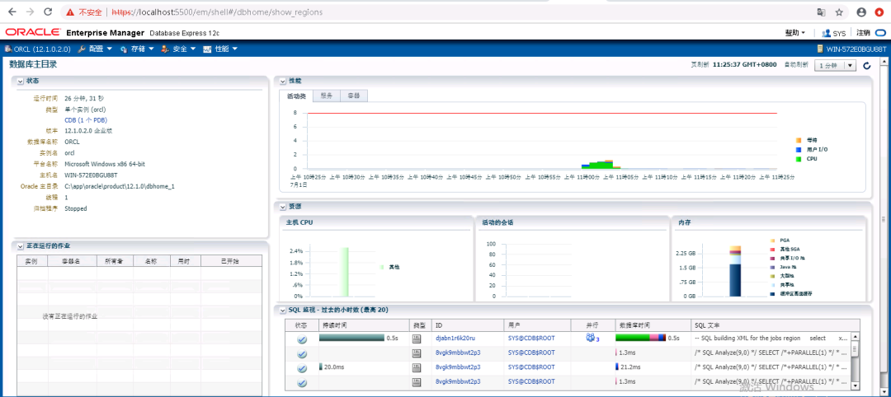Open SQL ID djabn1r6k20ru link
The height and width of the screenshot is (397, 891).
pyautogui.click(x=455, y=338)
